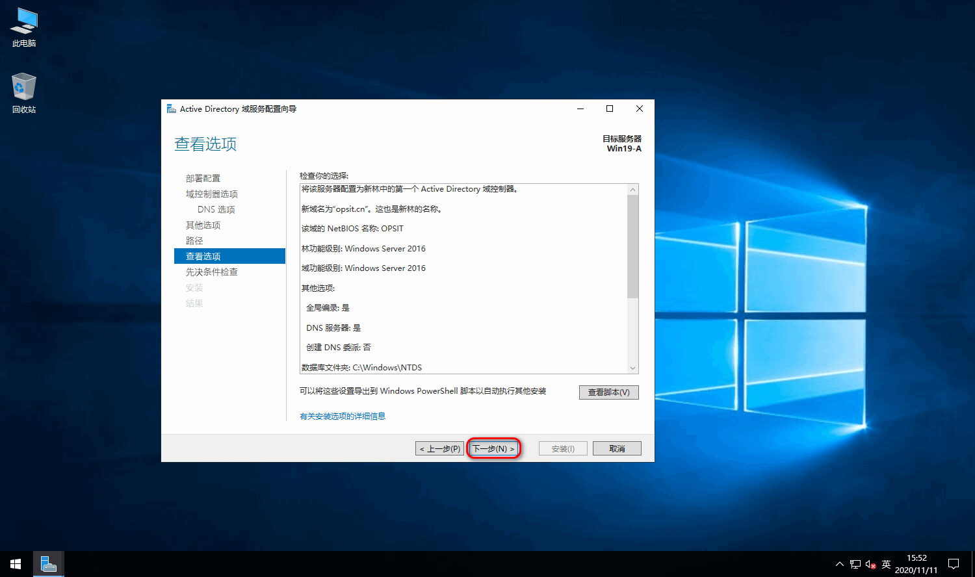Click text 创建 DNS 委派: 否
The width and height of the screenshot is (975, 577).
(x=339, y=348)
